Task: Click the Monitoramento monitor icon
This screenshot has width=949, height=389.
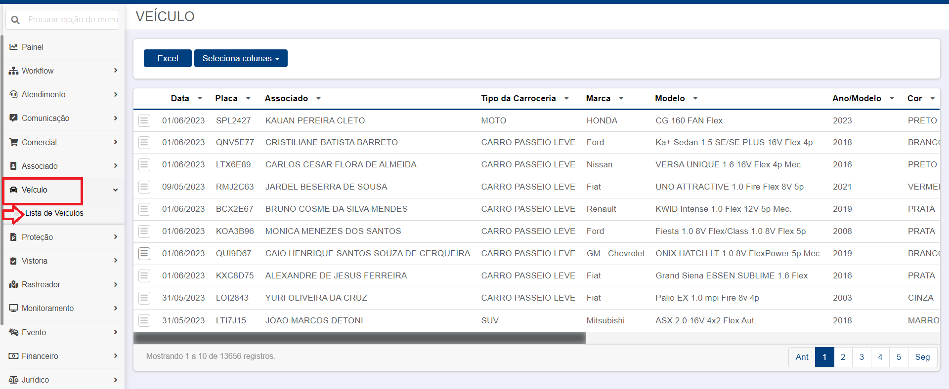Action: point(13,308)
